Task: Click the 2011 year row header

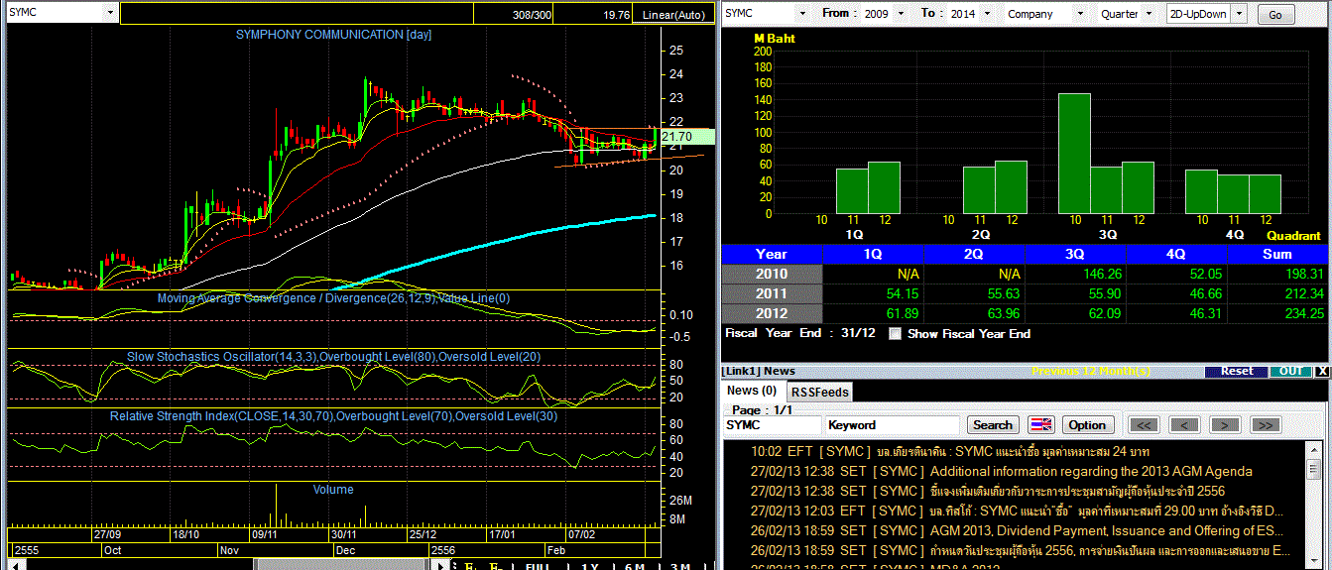Action: [x=772, y=293]
